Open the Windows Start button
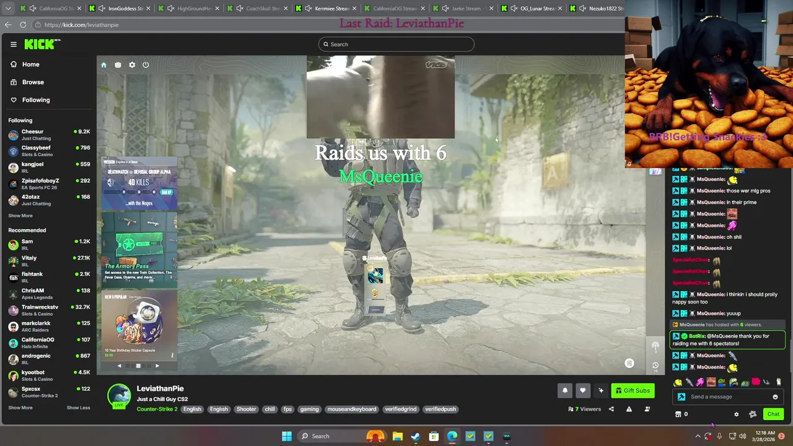This screenshot has height=446, width=793. (x=287, y=436)
